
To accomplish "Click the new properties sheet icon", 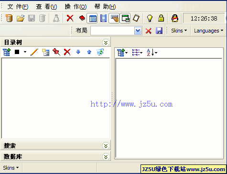I will 45,52.
